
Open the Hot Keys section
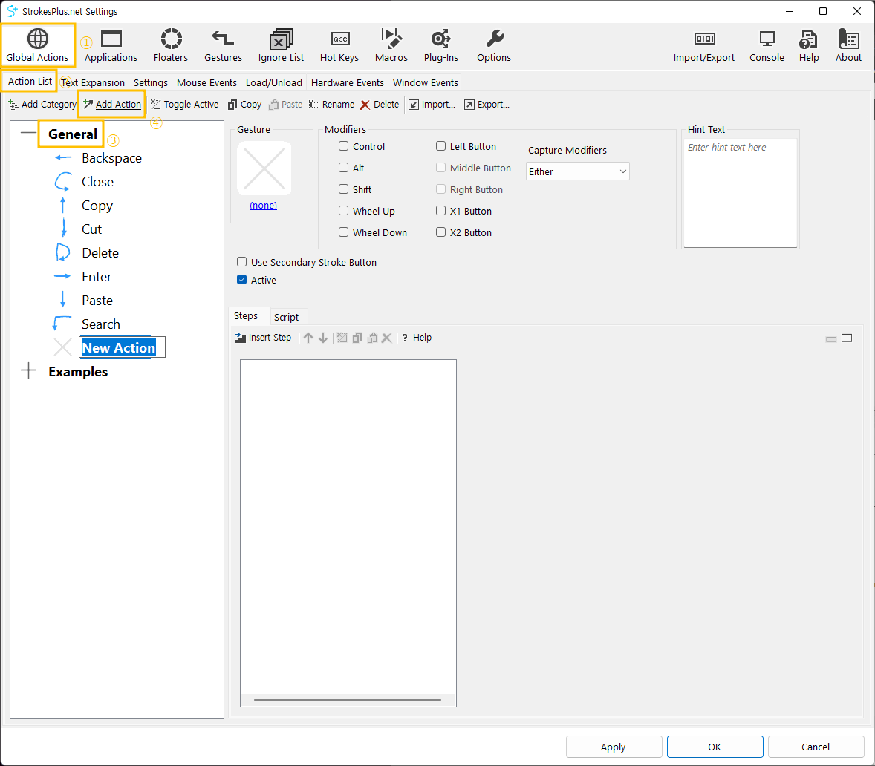pos(339,46)
